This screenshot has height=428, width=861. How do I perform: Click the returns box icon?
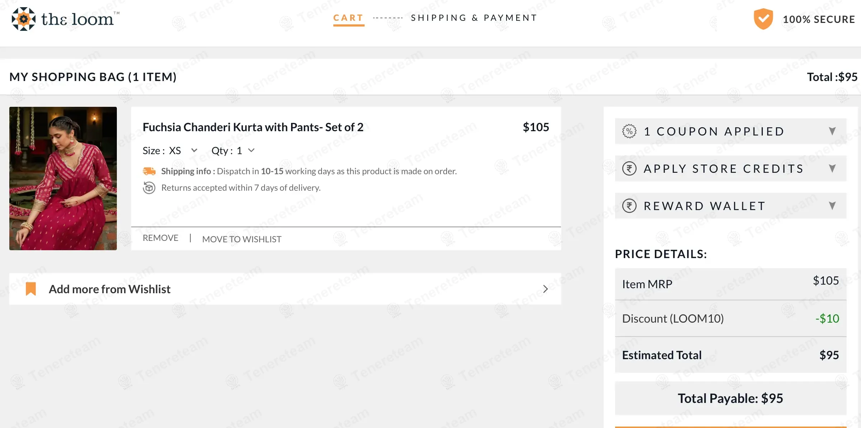click(149, 187)
